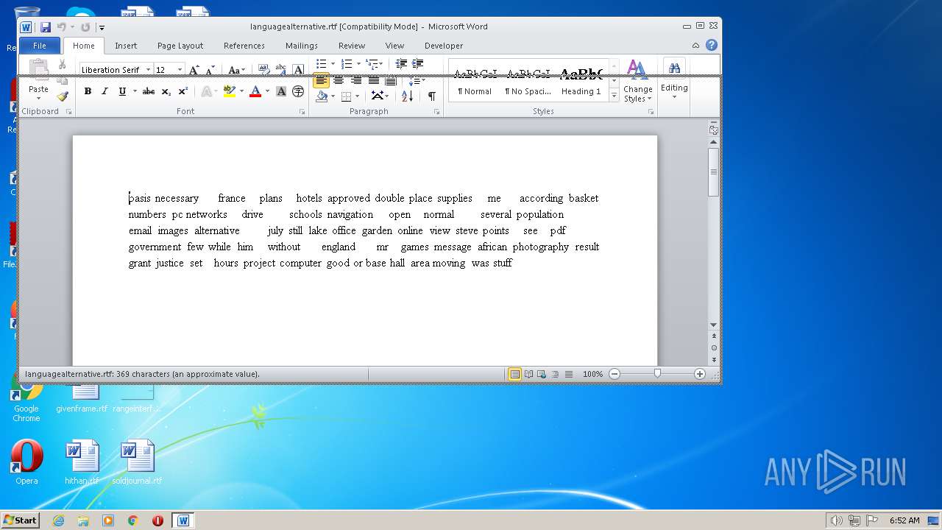Switch to the Insert tab
Viewport: 942px width, 530px height.
pyautogui.click(x=126, y=46)
